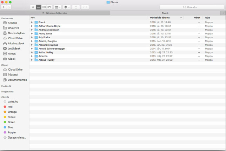Expand the Arthur Hailey folder
226x151 pixels.
coord(32,52)
